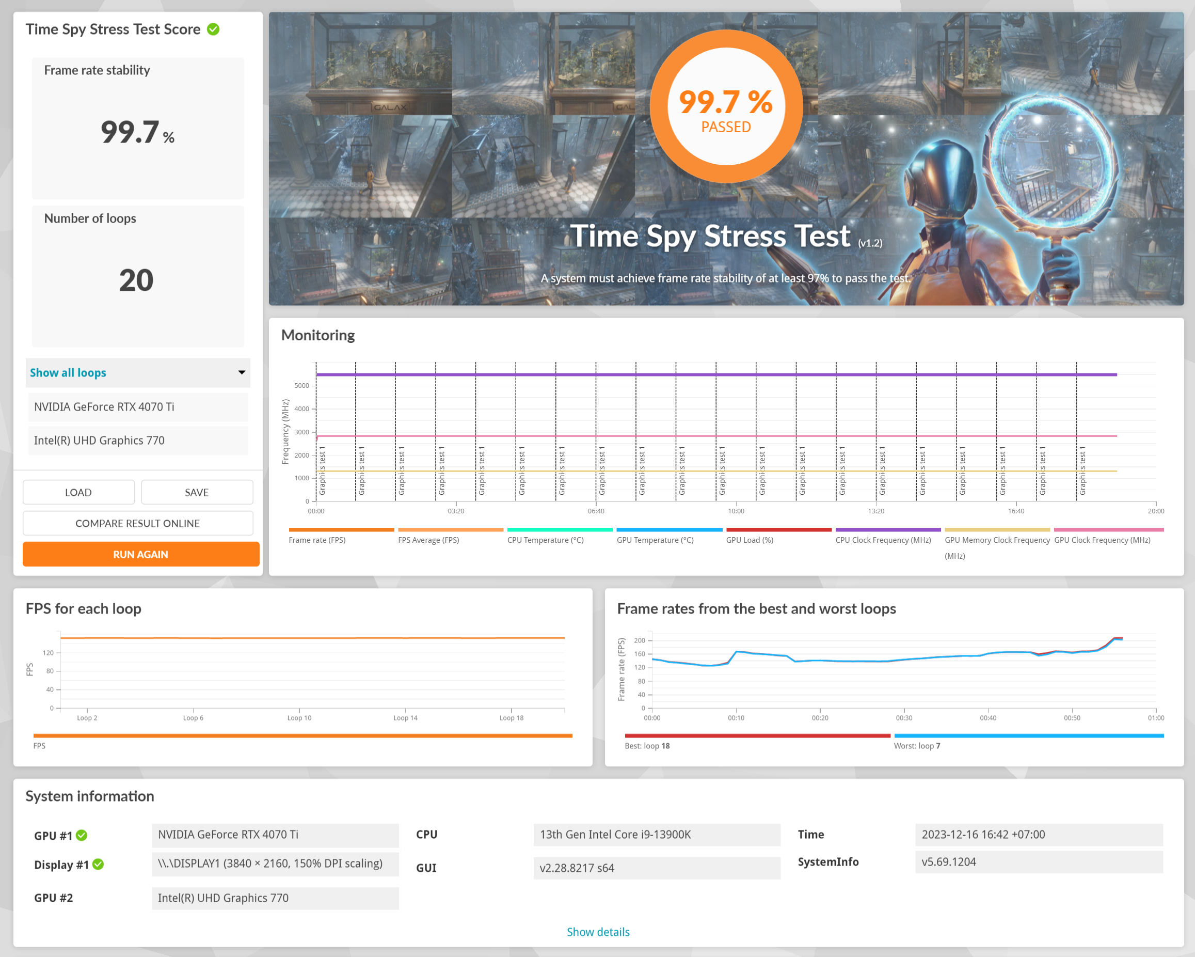Click the Time Spy Stress Test banner title
Screen dimensions: 1195x957
point(710,236)
